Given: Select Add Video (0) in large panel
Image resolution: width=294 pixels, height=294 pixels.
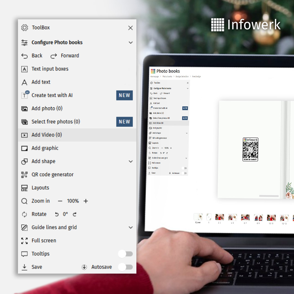Looking at the screenshot, I should coord(77,135).
